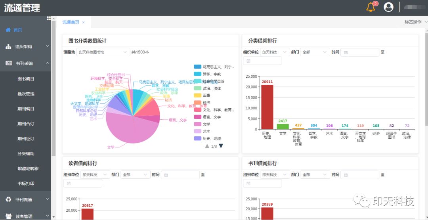Open the 标签操作 dropdown menu
Viewport: 428px width, 220px height.
(x=416, y=22)
